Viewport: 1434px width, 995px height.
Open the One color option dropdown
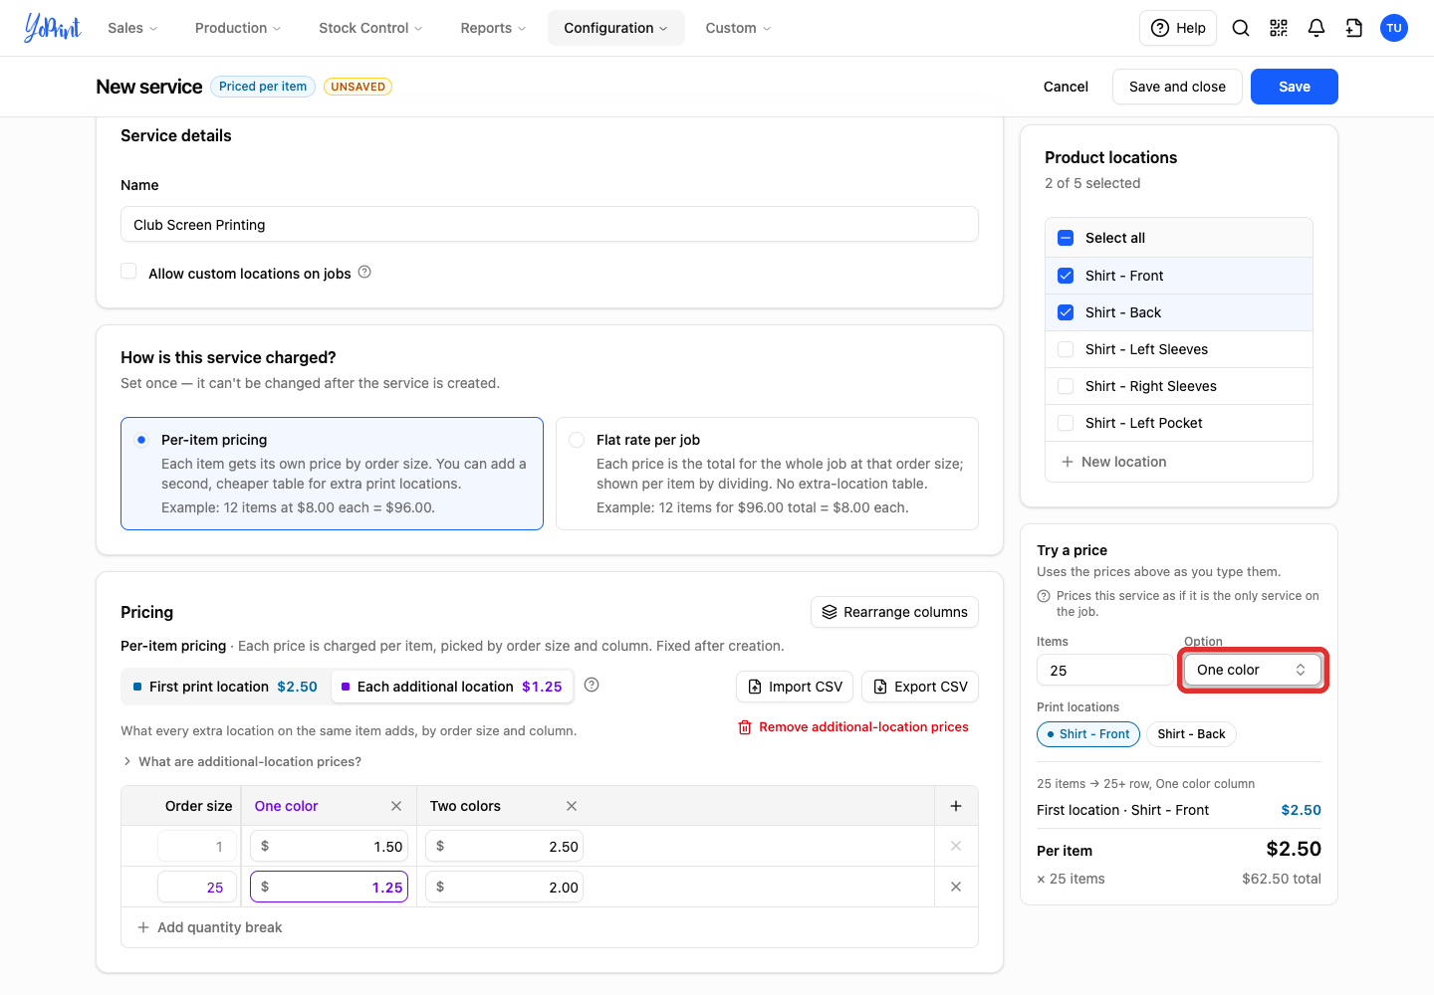1253,670
